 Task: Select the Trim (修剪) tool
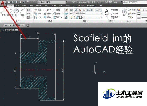click(x=56, y=10)
